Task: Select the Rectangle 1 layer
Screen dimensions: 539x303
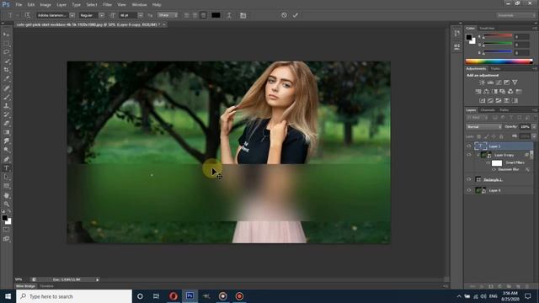Action: point(499,179)
